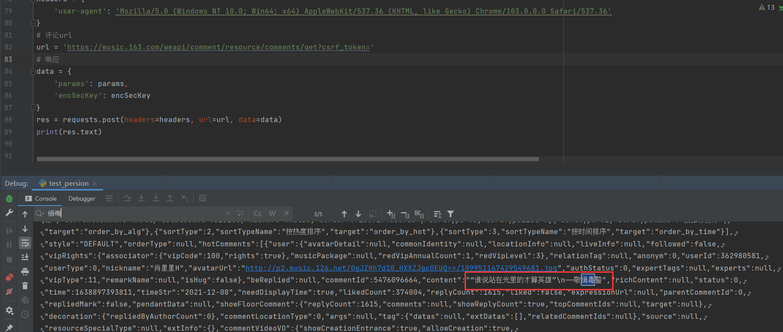Toggle whole Words 'W' search option
The height and width of the screenshot is (332, 783).
[272, 214]
